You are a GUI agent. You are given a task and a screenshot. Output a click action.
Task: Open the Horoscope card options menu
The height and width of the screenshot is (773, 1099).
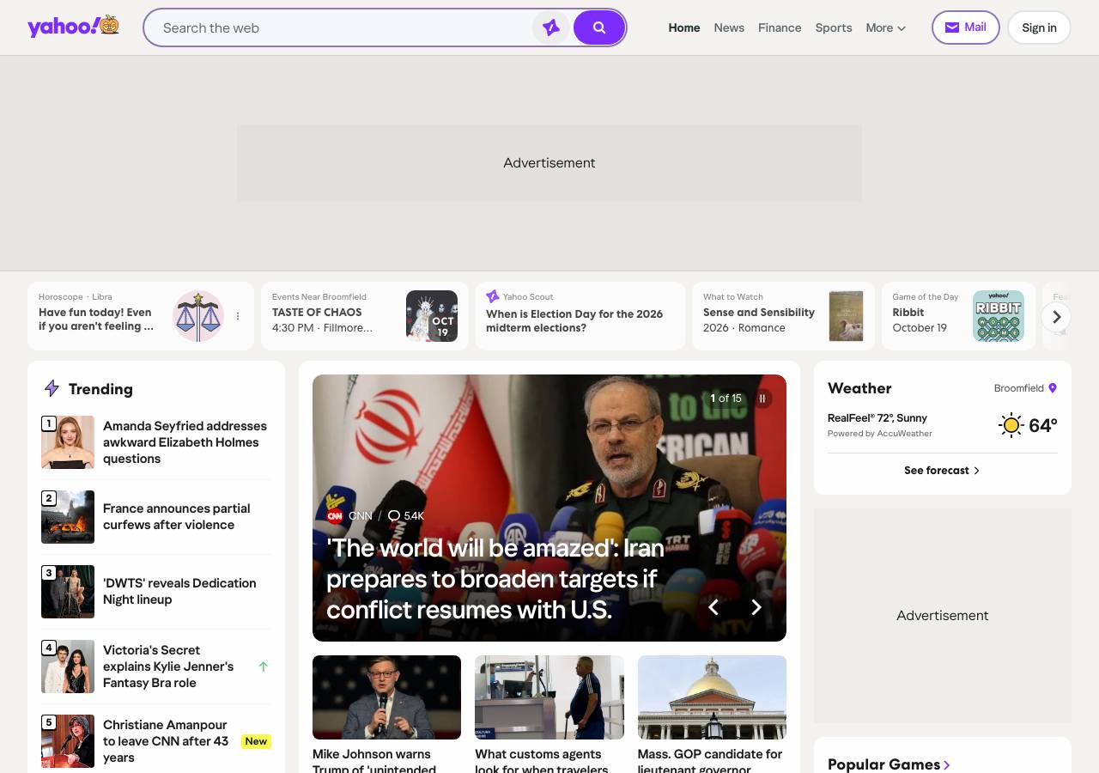click(238, 316)
